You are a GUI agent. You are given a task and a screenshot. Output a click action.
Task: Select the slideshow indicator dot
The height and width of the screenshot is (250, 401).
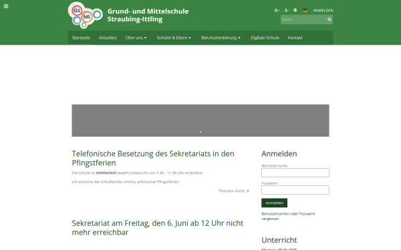tap(200, 132)
